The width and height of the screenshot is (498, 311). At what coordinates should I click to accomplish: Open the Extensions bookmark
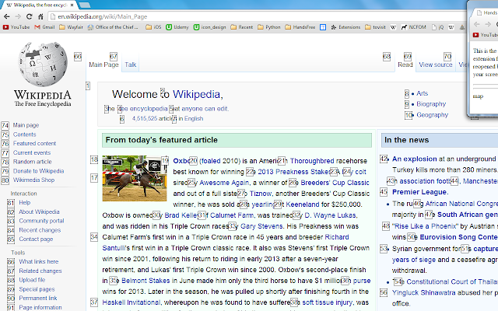pos(345,27)
